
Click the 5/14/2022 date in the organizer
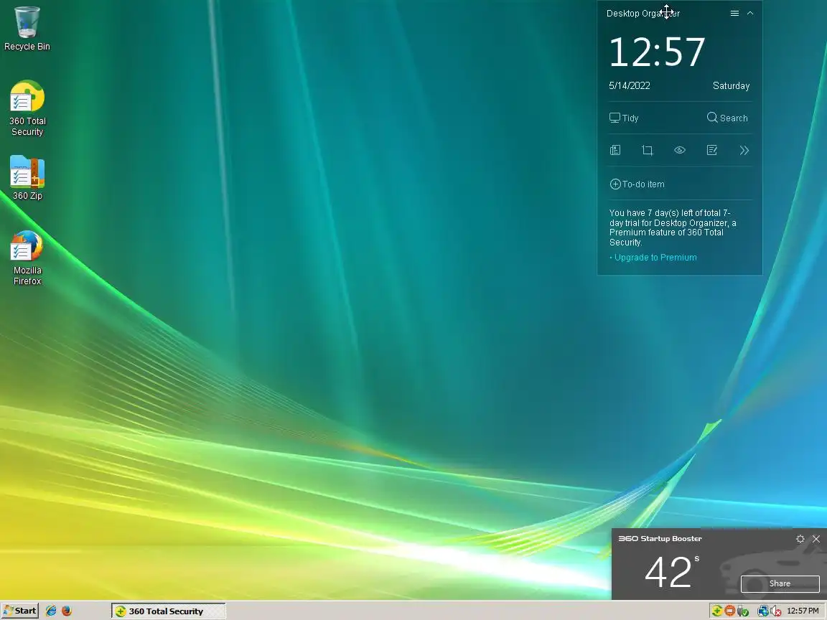[629, 85]
